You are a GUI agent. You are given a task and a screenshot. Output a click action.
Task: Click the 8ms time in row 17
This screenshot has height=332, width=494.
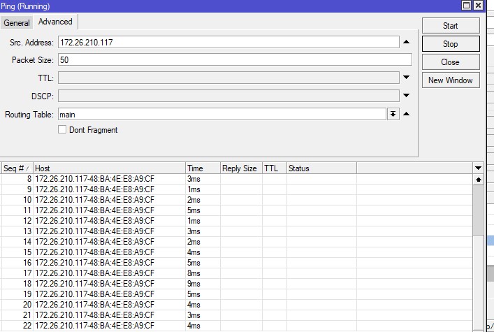194,273
